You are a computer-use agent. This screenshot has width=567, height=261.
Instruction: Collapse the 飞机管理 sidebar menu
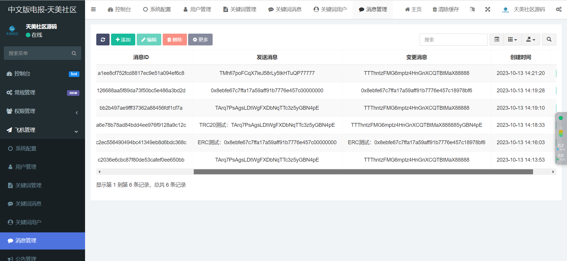pyautogui.click(x=43, y=130)
